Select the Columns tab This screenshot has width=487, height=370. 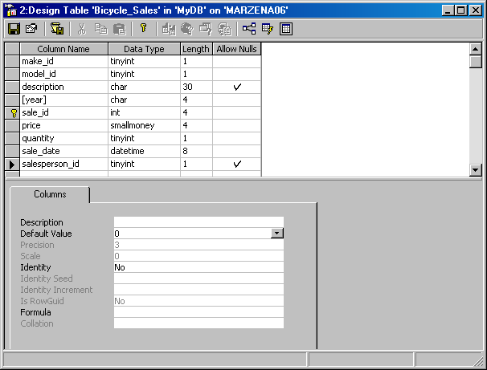coord(50,194)
